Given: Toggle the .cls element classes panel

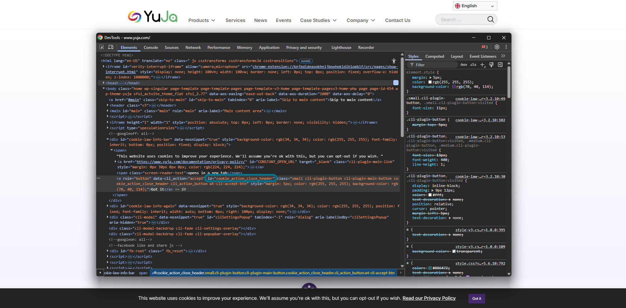Looking at the screenshot, I should (473, 65).
